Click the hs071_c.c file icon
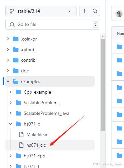Screen dimensions: 124x168 21,145
